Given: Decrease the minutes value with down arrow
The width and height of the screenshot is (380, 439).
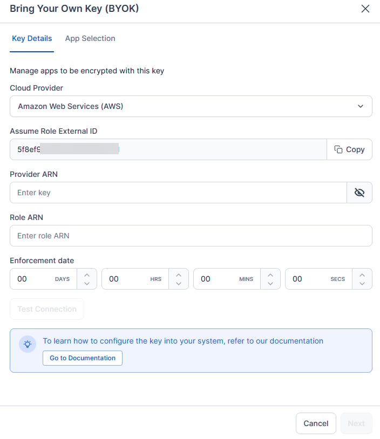Looking at the screenshot, I should (x=270, y=283).
